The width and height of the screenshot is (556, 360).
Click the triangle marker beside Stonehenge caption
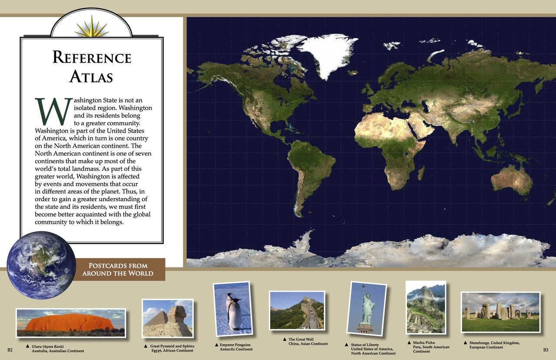click(x=465, y=343)
